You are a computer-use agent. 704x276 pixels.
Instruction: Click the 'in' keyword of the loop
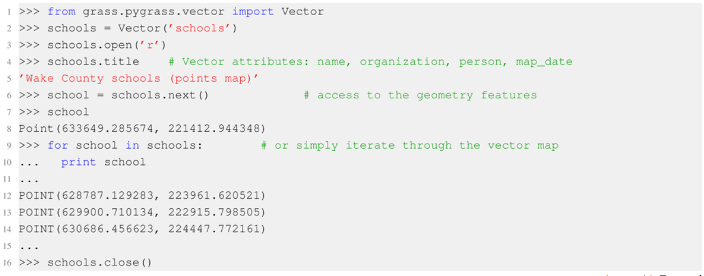[x=132, y=145]
